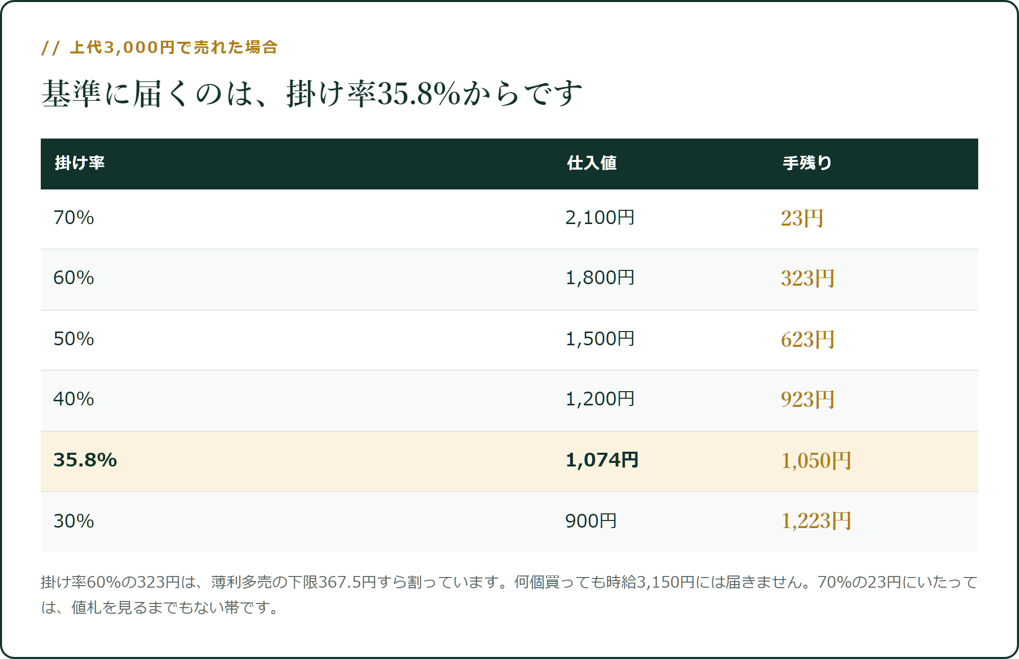Click the heading 基準に届くのは、掛け率35.8%からです

(312, 94)
